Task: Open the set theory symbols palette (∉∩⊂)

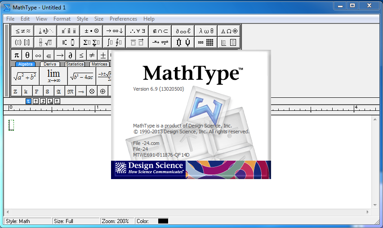Action: [160, 31]
